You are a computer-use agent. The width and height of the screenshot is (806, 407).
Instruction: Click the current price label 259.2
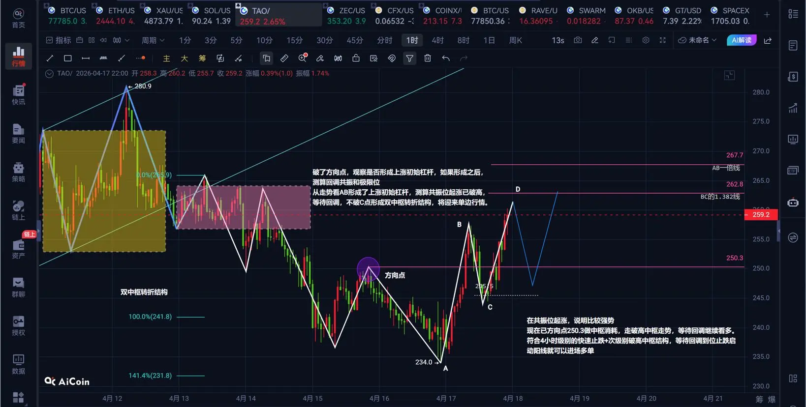click(x=761, y=215)
